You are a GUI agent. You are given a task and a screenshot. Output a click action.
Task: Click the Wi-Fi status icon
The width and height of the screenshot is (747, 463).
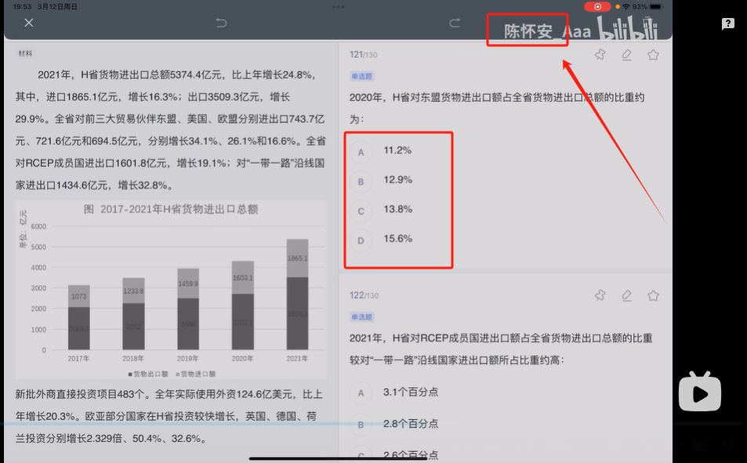[626, 7]
